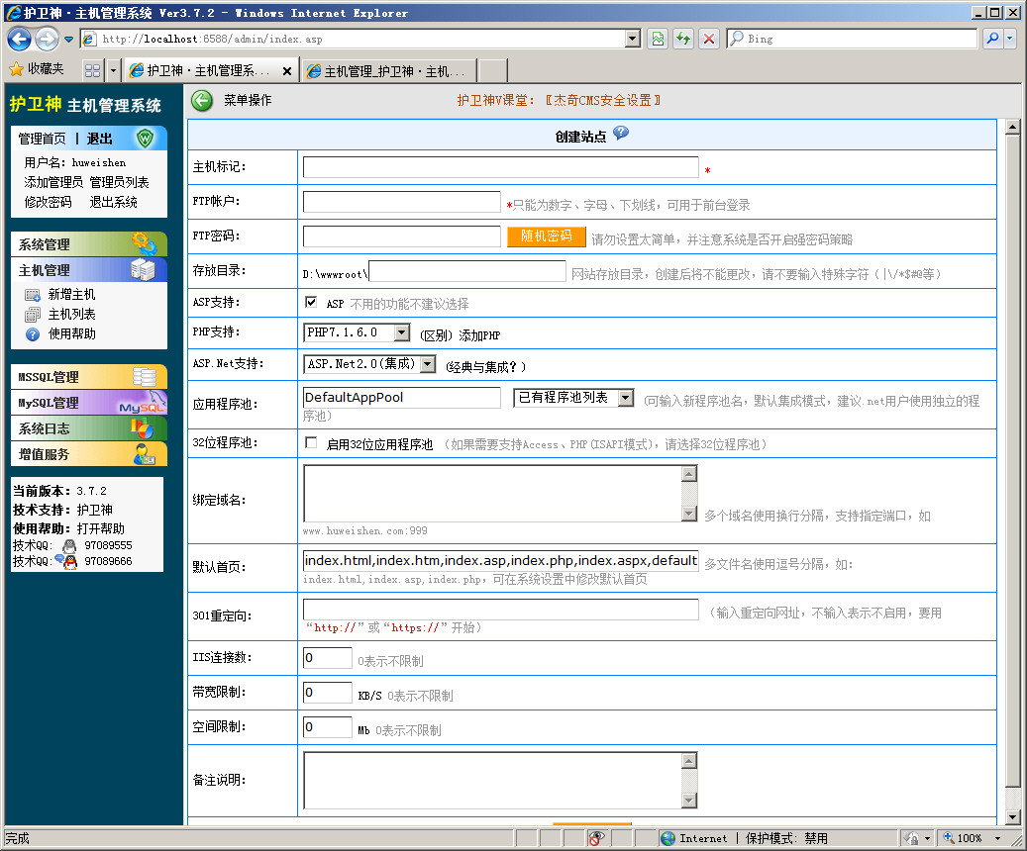Click the 使用帮助 question icon
Screen dimensions: 1027x851
tap(33, 334)
